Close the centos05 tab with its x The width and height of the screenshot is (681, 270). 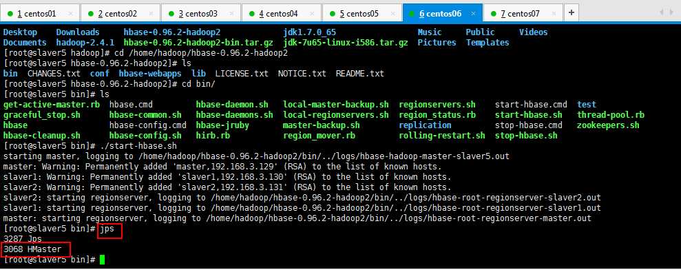click(x=393, y=14)
